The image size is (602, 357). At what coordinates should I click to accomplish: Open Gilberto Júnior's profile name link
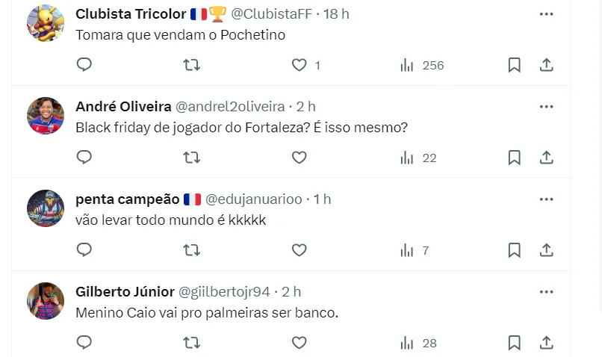click(x=125, y=291)
